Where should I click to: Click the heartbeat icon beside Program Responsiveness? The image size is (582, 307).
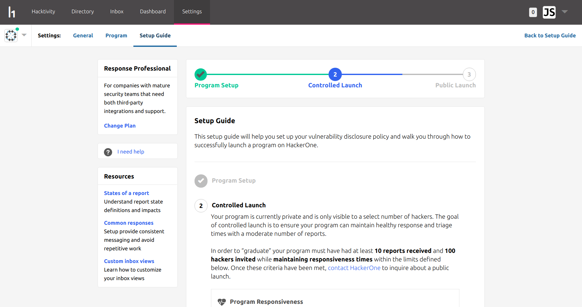tap(222, 302)
